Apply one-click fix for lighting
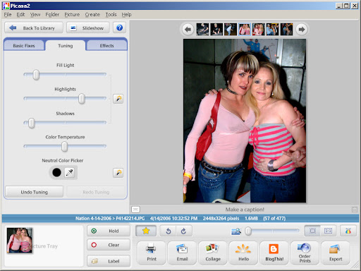The height and width of the screenshot is (271, 361). 118,99
